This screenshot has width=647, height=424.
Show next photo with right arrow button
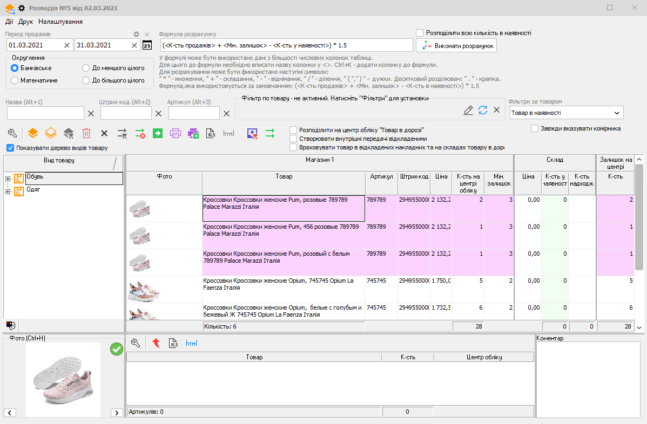point(117,413)
